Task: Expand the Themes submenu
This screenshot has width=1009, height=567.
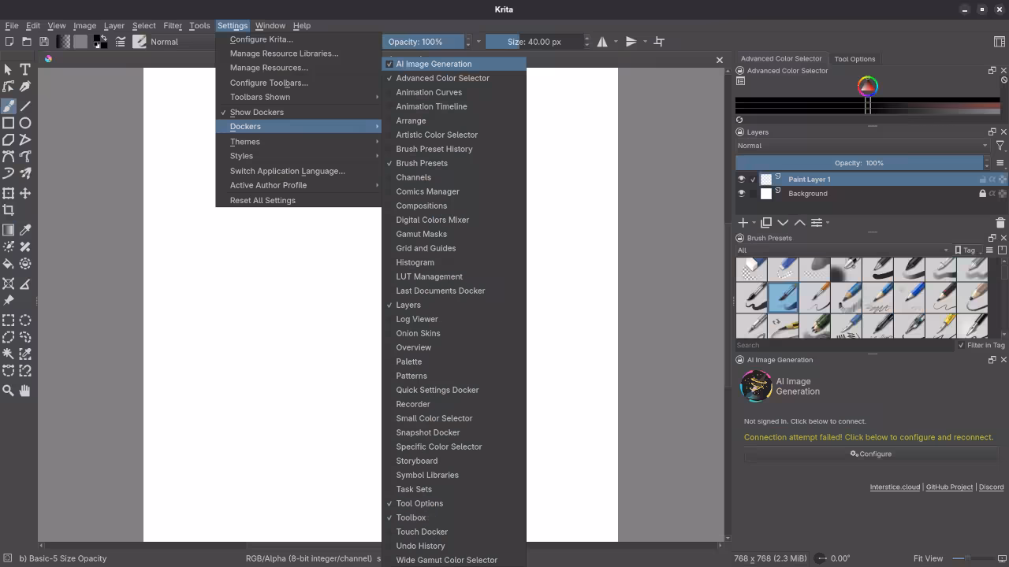Action: point(245,142)
